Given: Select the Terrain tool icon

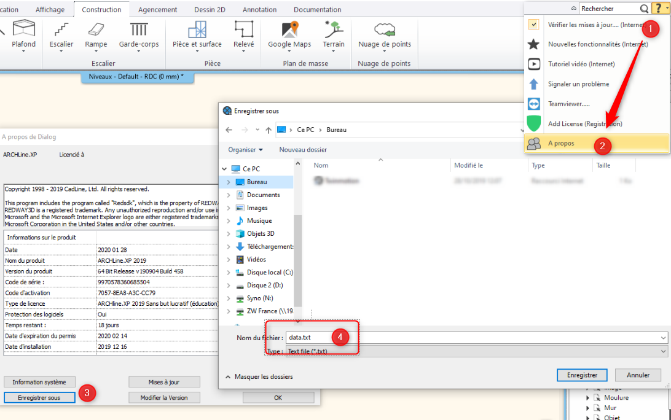Looking at the screenshot, I should tap(334, 29).
